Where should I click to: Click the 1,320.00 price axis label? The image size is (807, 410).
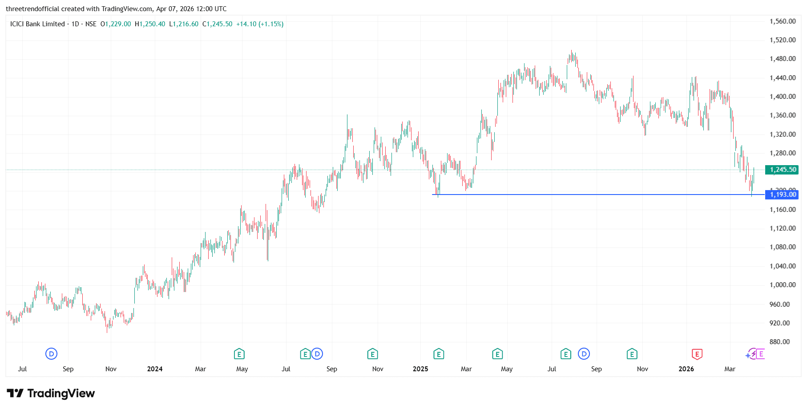pyautogui.click(x=783, y=134)
